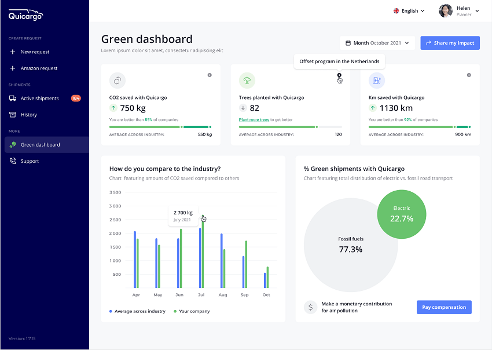Click the Quicargo logo
Viewport: 492px width, 350px height.
(x=25, y=15)
